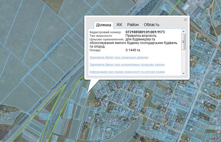This screenshot has height=142, width=221.
Task: Click the popup scrollbar down arrow
Action: point(183,73)
